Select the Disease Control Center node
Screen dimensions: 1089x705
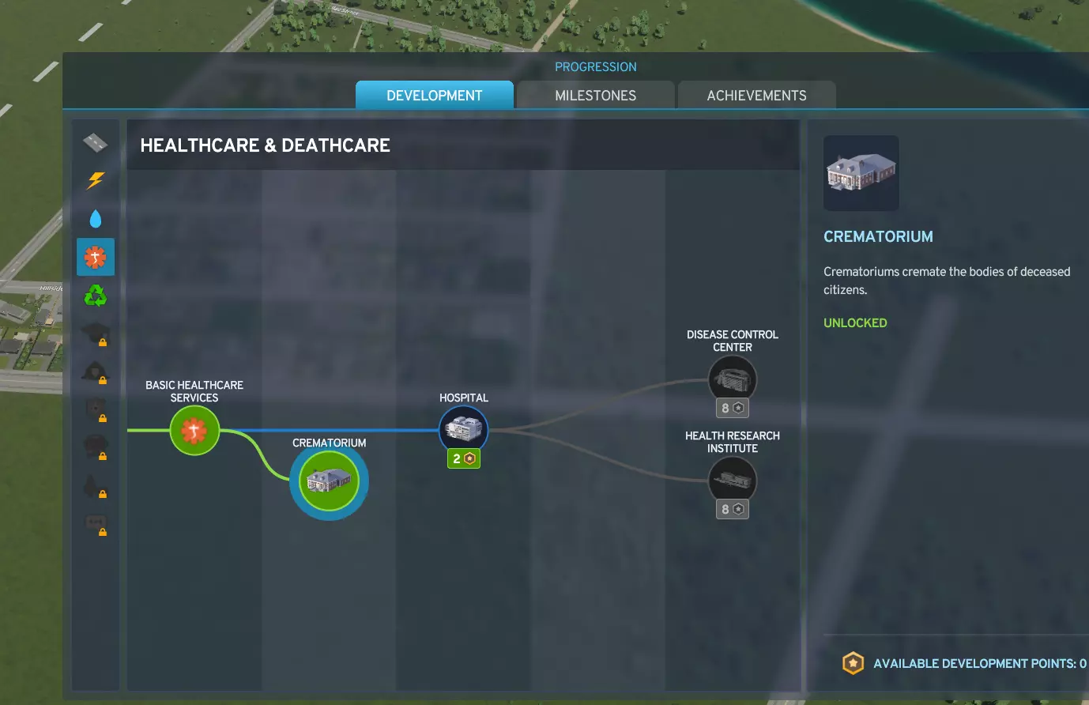click(733, 379)
